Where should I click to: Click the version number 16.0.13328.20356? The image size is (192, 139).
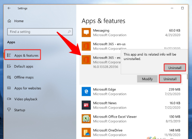tap(106, 67)
